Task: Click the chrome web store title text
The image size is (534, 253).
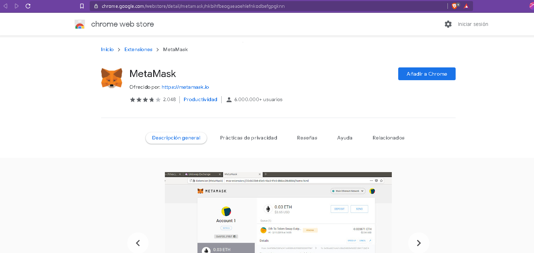Action: coord(123,24)
